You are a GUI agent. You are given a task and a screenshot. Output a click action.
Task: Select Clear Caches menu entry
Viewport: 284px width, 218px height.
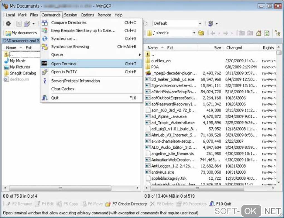tap(91, 89)
